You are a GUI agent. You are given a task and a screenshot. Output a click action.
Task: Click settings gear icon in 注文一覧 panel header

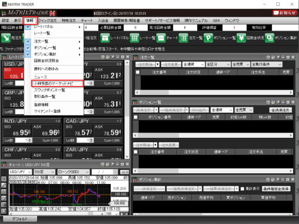point(268,57)
